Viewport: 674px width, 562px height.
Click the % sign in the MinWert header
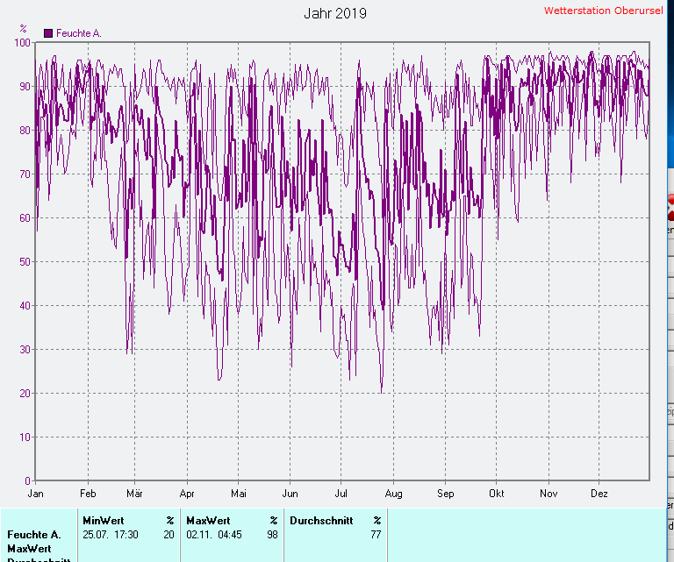click(x=170, y=521)
